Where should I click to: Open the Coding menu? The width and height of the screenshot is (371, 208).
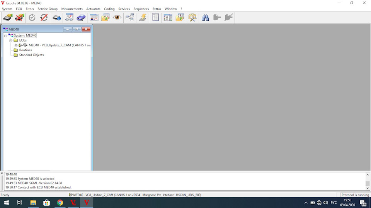click(109, 9)
